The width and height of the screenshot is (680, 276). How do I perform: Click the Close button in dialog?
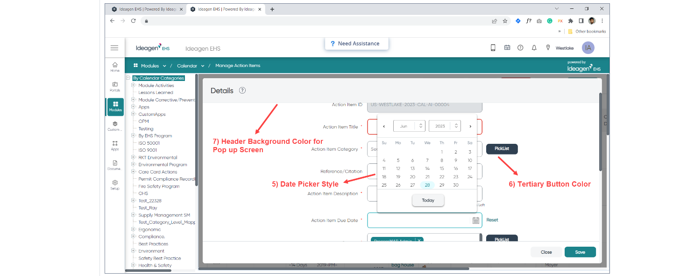coord(546,252)
